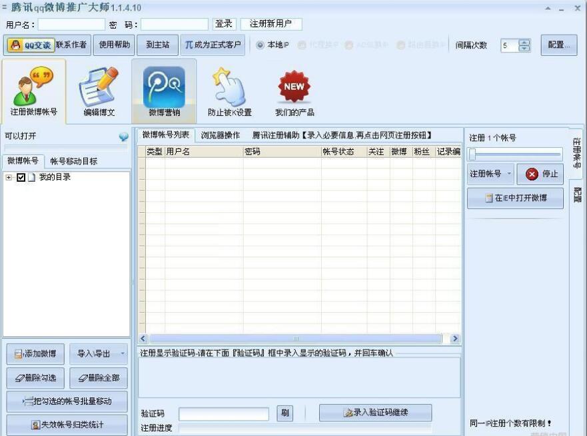Click the 登录 button
The image size is (587, 436).
224,24
